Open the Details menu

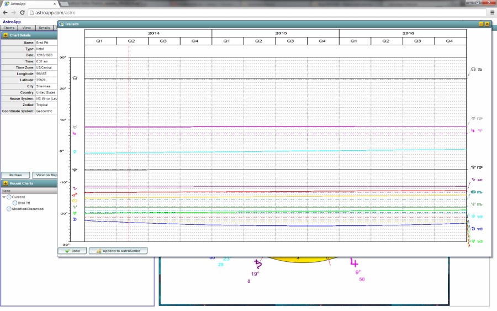coord(44,28)
